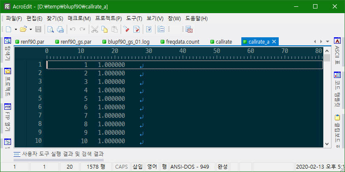Click the paste clipboard icon
Image resolution: width=345 pixels, height=172 pixels.
114,29
